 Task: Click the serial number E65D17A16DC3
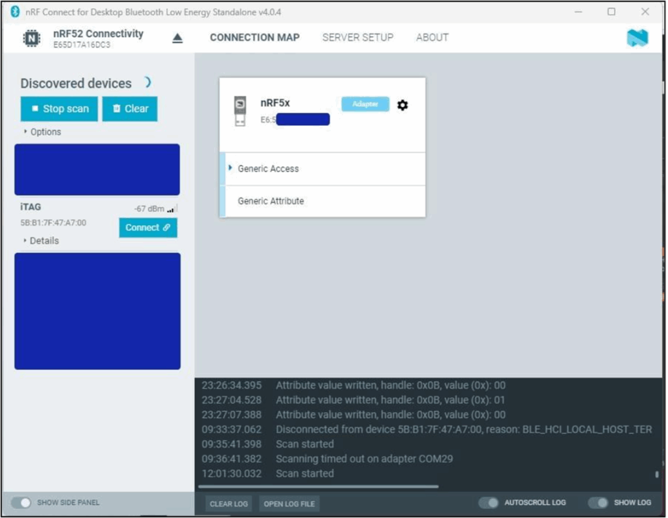click(82, 45)
